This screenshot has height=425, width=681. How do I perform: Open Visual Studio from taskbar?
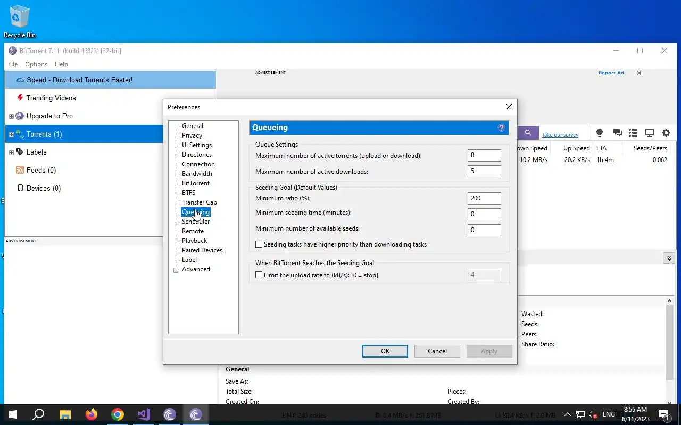(143, 414)
